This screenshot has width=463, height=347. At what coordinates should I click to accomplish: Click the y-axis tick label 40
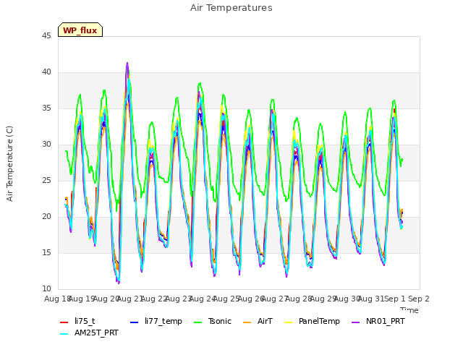point(46,72)
